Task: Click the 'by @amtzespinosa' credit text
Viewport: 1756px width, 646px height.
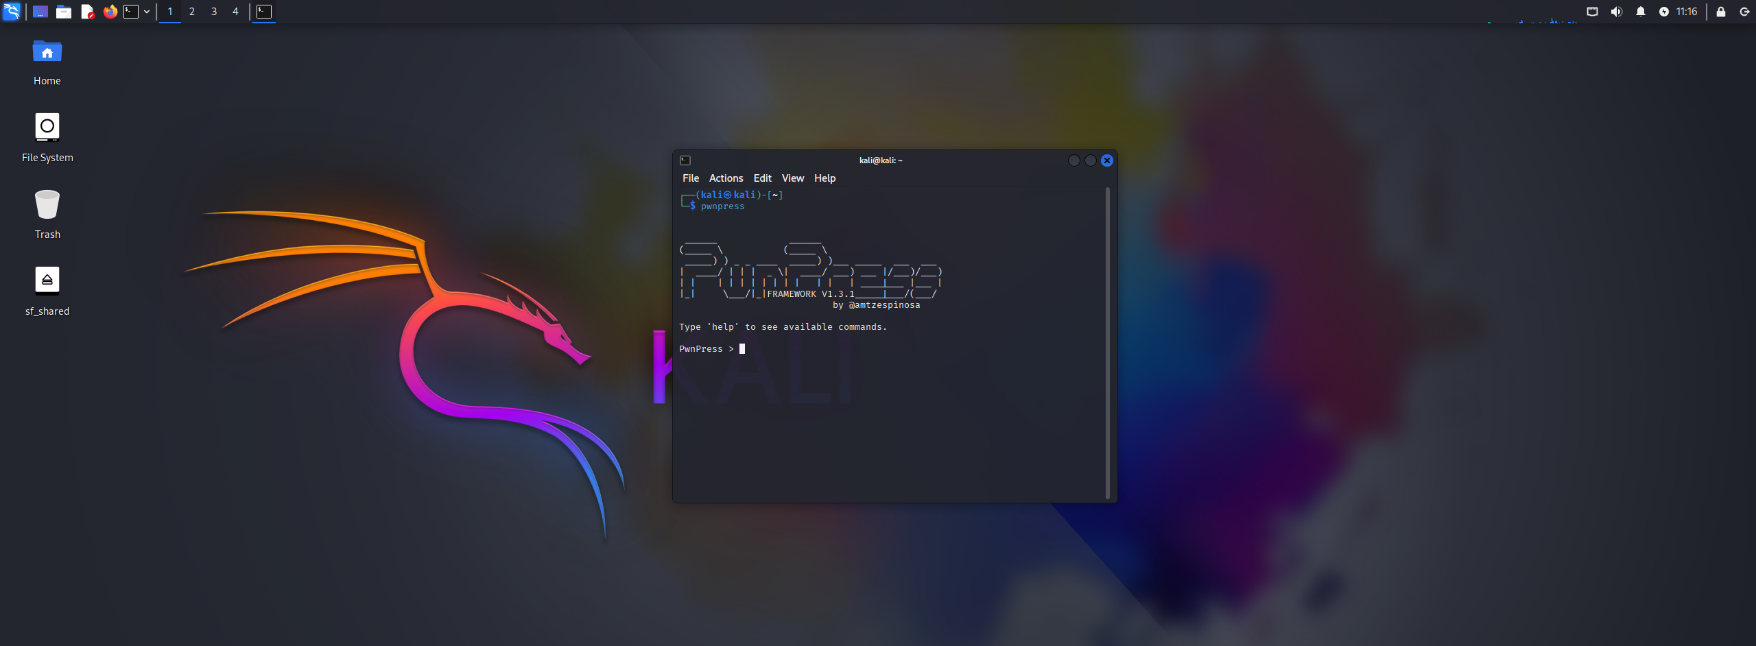Action: (877, 305)
